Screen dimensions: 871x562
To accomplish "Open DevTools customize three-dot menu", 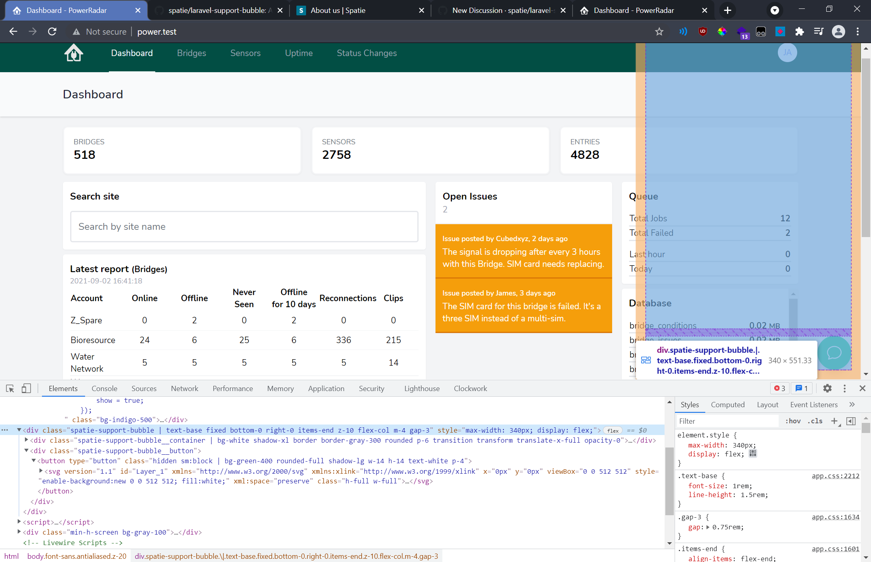I will 844,388.
